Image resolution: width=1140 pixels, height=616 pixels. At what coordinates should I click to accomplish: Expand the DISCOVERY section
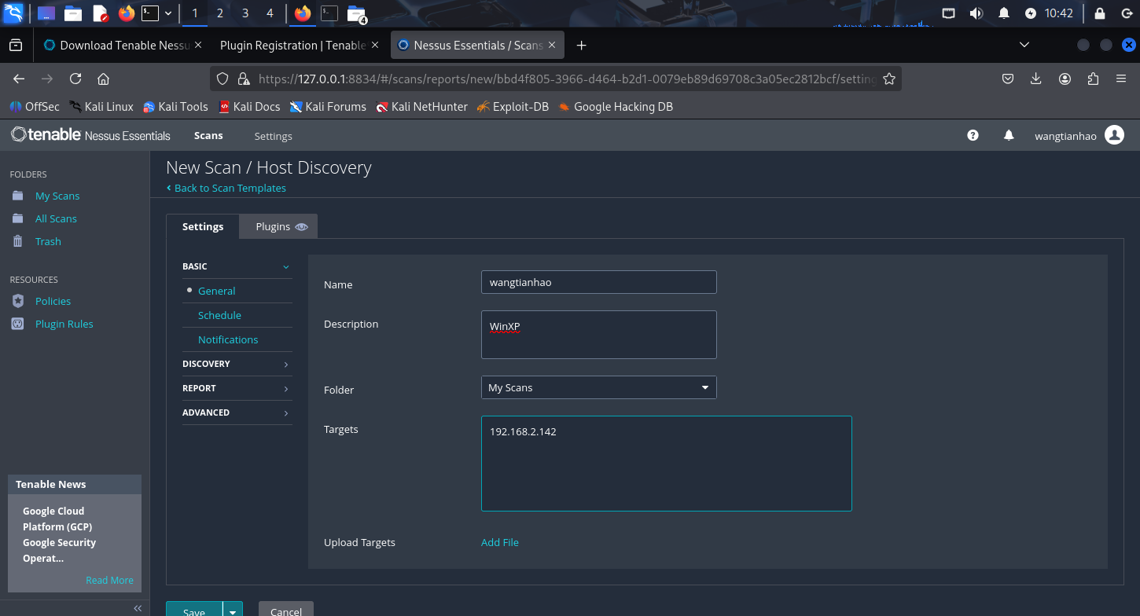[237, 364]
